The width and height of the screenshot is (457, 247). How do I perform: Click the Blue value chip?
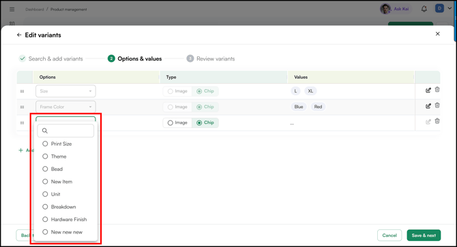299,107
